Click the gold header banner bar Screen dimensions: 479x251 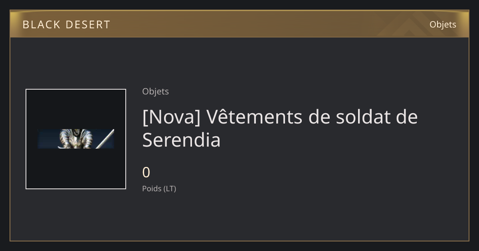(x=239, y=24)
